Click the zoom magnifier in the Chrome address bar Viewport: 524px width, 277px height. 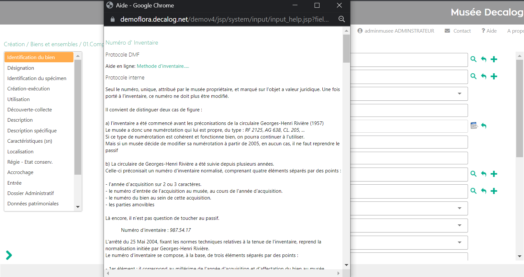pos(341,19)
